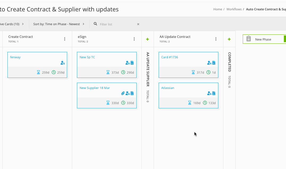Click the eSign phase title
Viewport: 286px width, 169px height.
coord(82,37)
